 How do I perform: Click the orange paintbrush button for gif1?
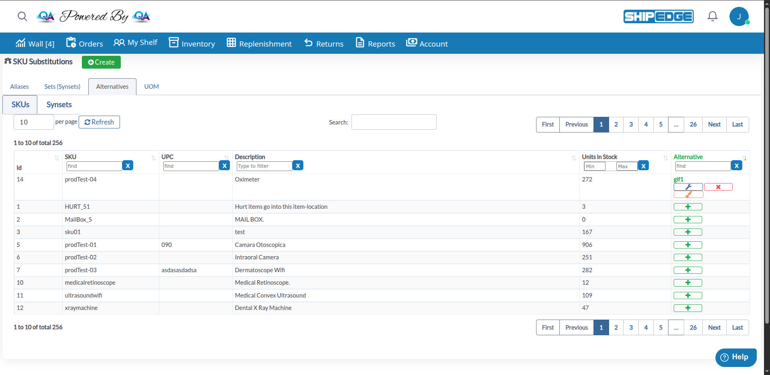click(x=688, y=195)
